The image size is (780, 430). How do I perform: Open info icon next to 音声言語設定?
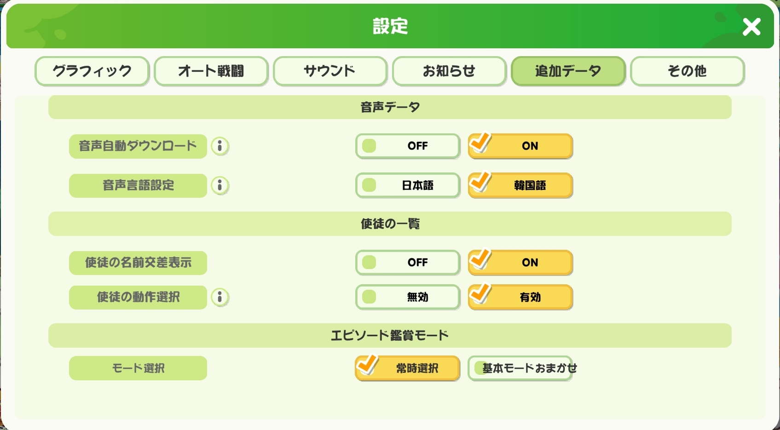click(x=220, y=185)
